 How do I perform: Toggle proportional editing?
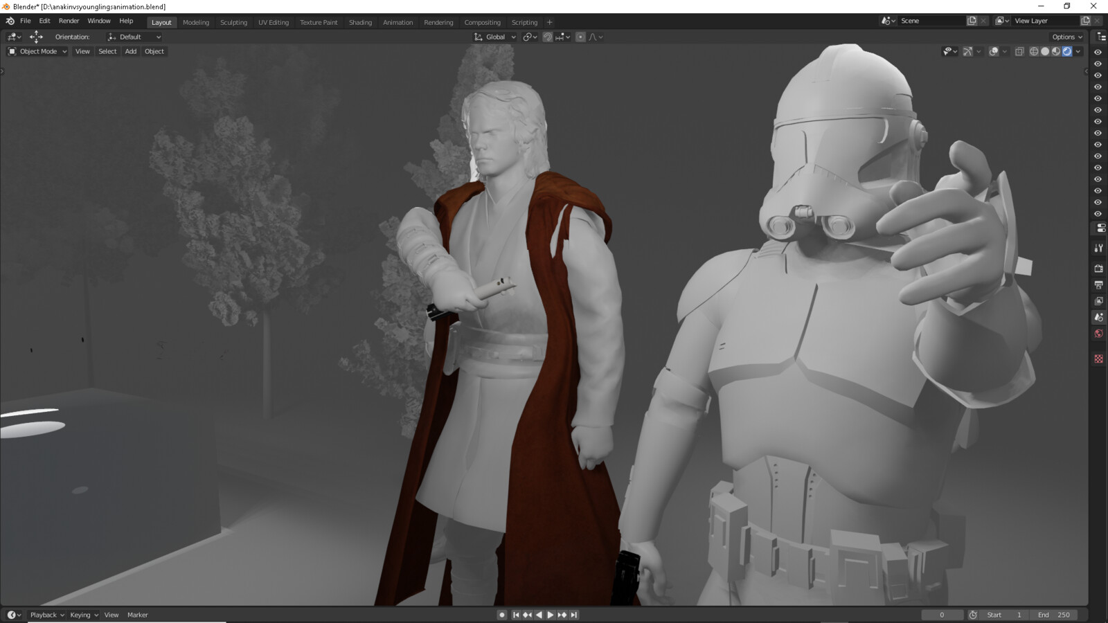pos(580,37)
